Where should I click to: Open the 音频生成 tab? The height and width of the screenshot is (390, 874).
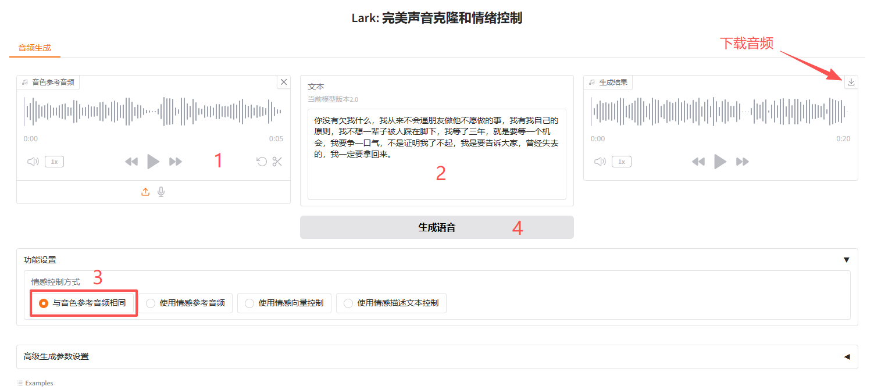coord(35,48)
